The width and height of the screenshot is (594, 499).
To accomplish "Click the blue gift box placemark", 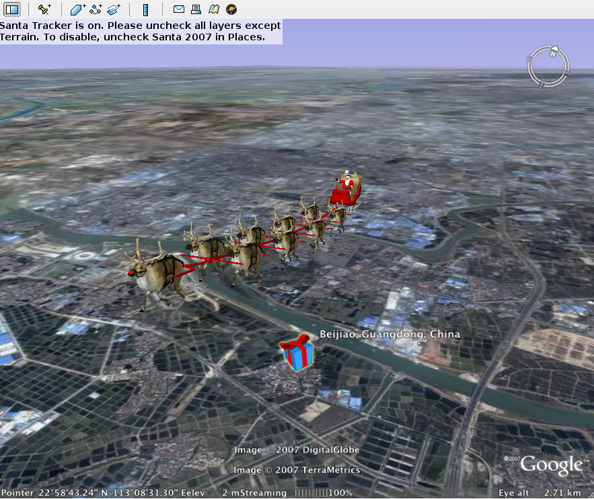I will [297, 354].
